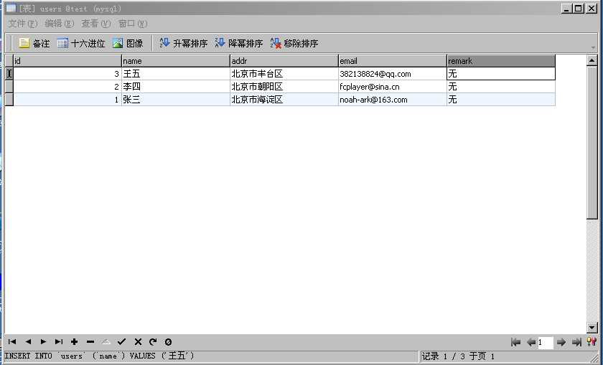
Task: Go to previous page arrow
Action: click(531, 342)
